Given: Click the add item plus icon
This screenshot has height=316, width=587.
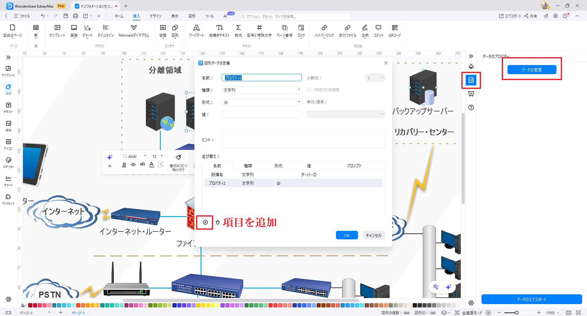Looking at the screenshot, I should pos(205,222).
